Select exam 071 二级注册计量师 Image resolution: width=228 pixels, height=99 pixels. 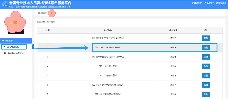click(x=206, y=76)
